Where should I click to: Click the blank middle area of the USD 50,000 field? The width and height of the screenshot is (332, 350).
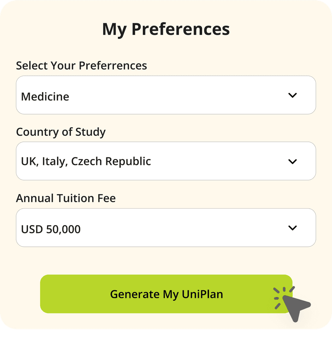(x=180, y=228)
